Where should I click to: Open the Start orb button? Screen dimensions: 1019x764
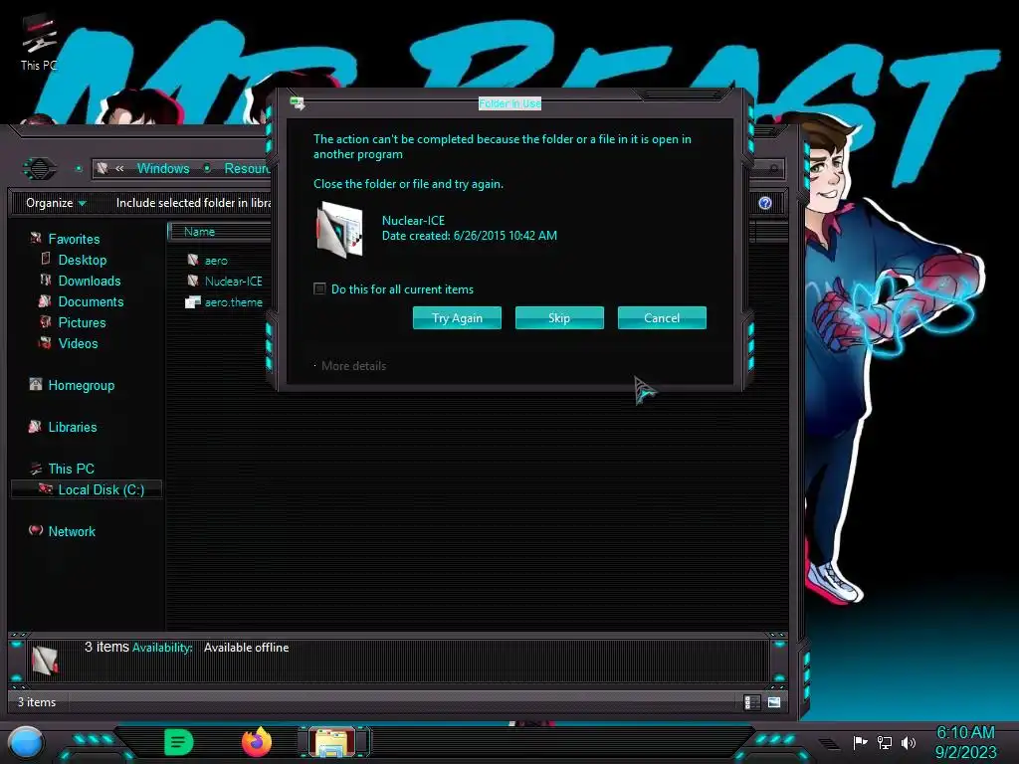[26, 742]
